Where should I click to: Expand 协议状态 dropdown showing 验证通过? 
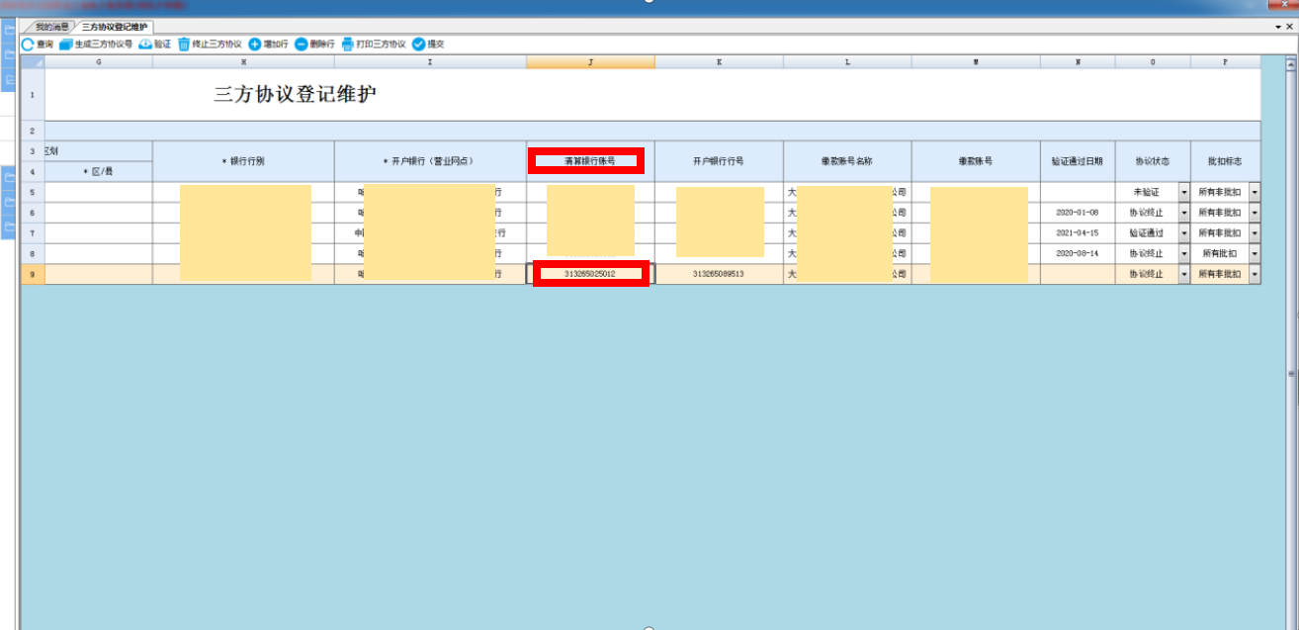coord(1183,233)
